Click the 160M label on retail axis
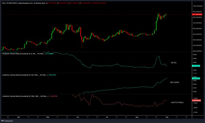 [x=195, y=58]
